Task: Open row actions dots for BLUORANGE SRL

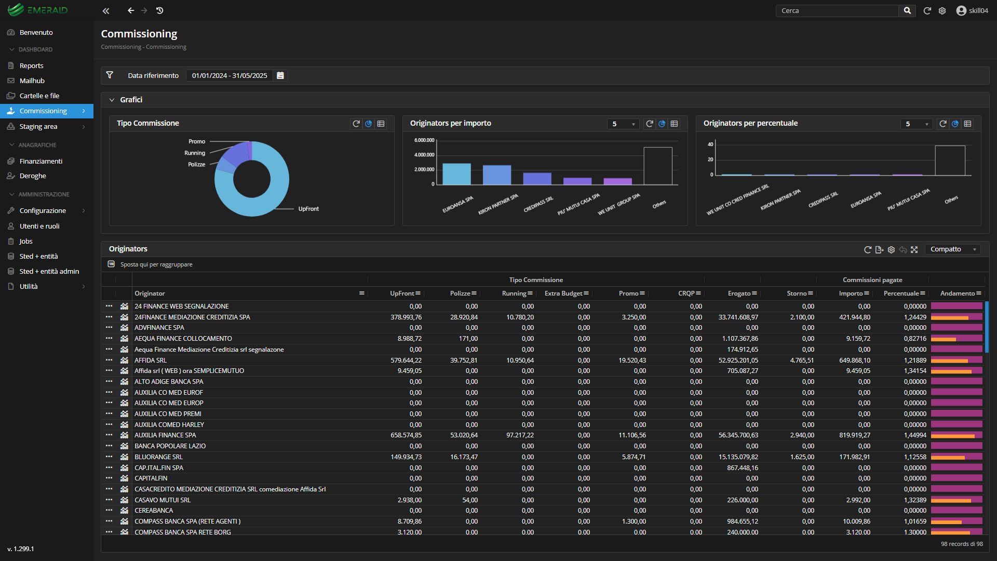Action: pos(109,457)
